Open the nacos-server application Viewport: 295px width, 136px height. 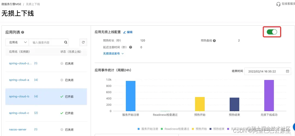tap(18, 129)
